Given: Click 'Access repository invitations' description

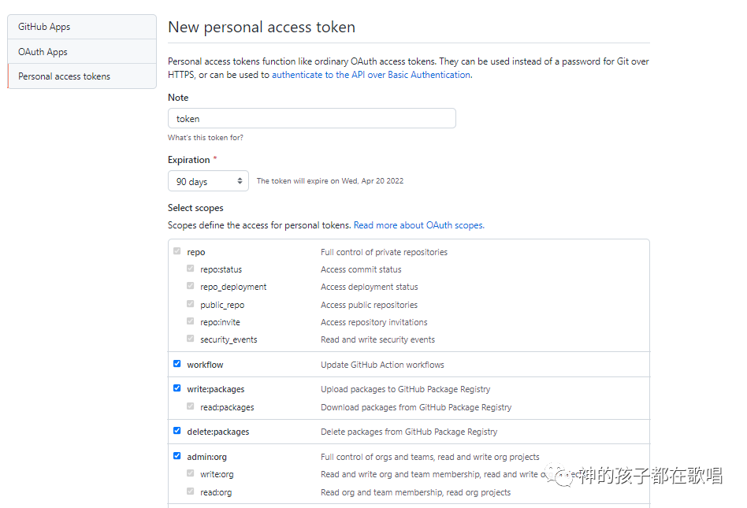Looking at the screenshot, I should point(374,322).
